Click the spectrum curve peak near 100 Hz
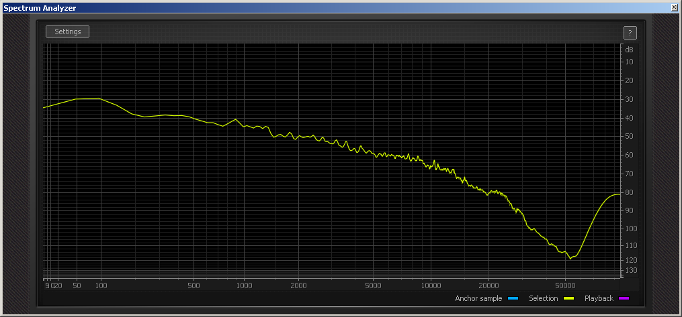Screen dimensions: 682x317 99,98
